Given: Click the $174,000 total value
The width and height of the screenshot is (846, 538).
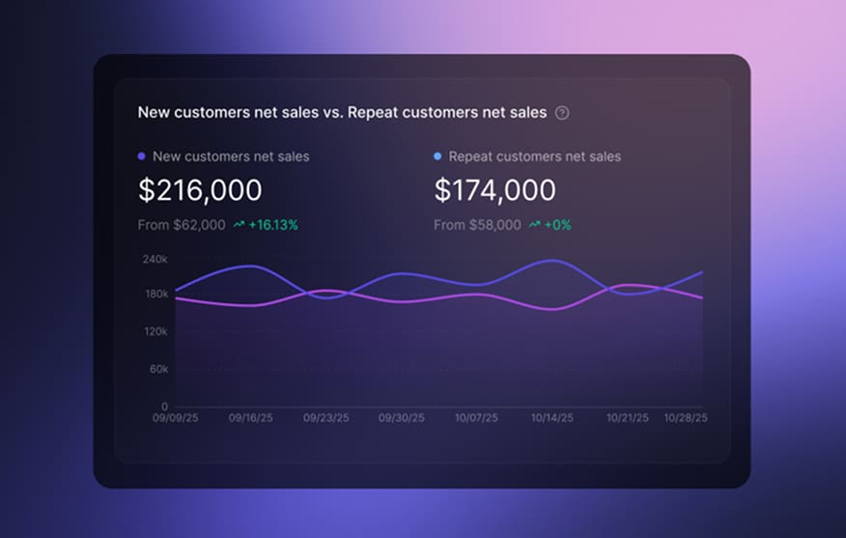Looking at the screenshot, I should click(494, 190).
